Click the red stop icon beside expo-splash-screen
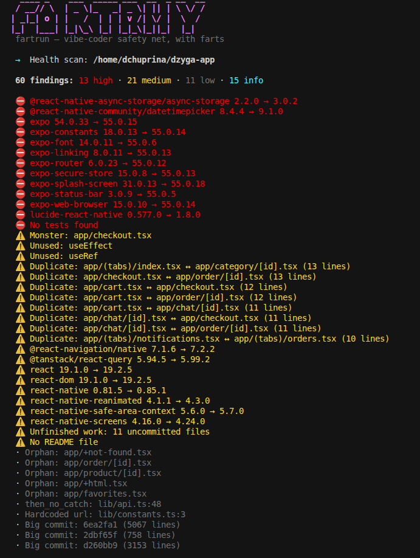The height and width of the screenshot is (558, 420). pos(20,184)
